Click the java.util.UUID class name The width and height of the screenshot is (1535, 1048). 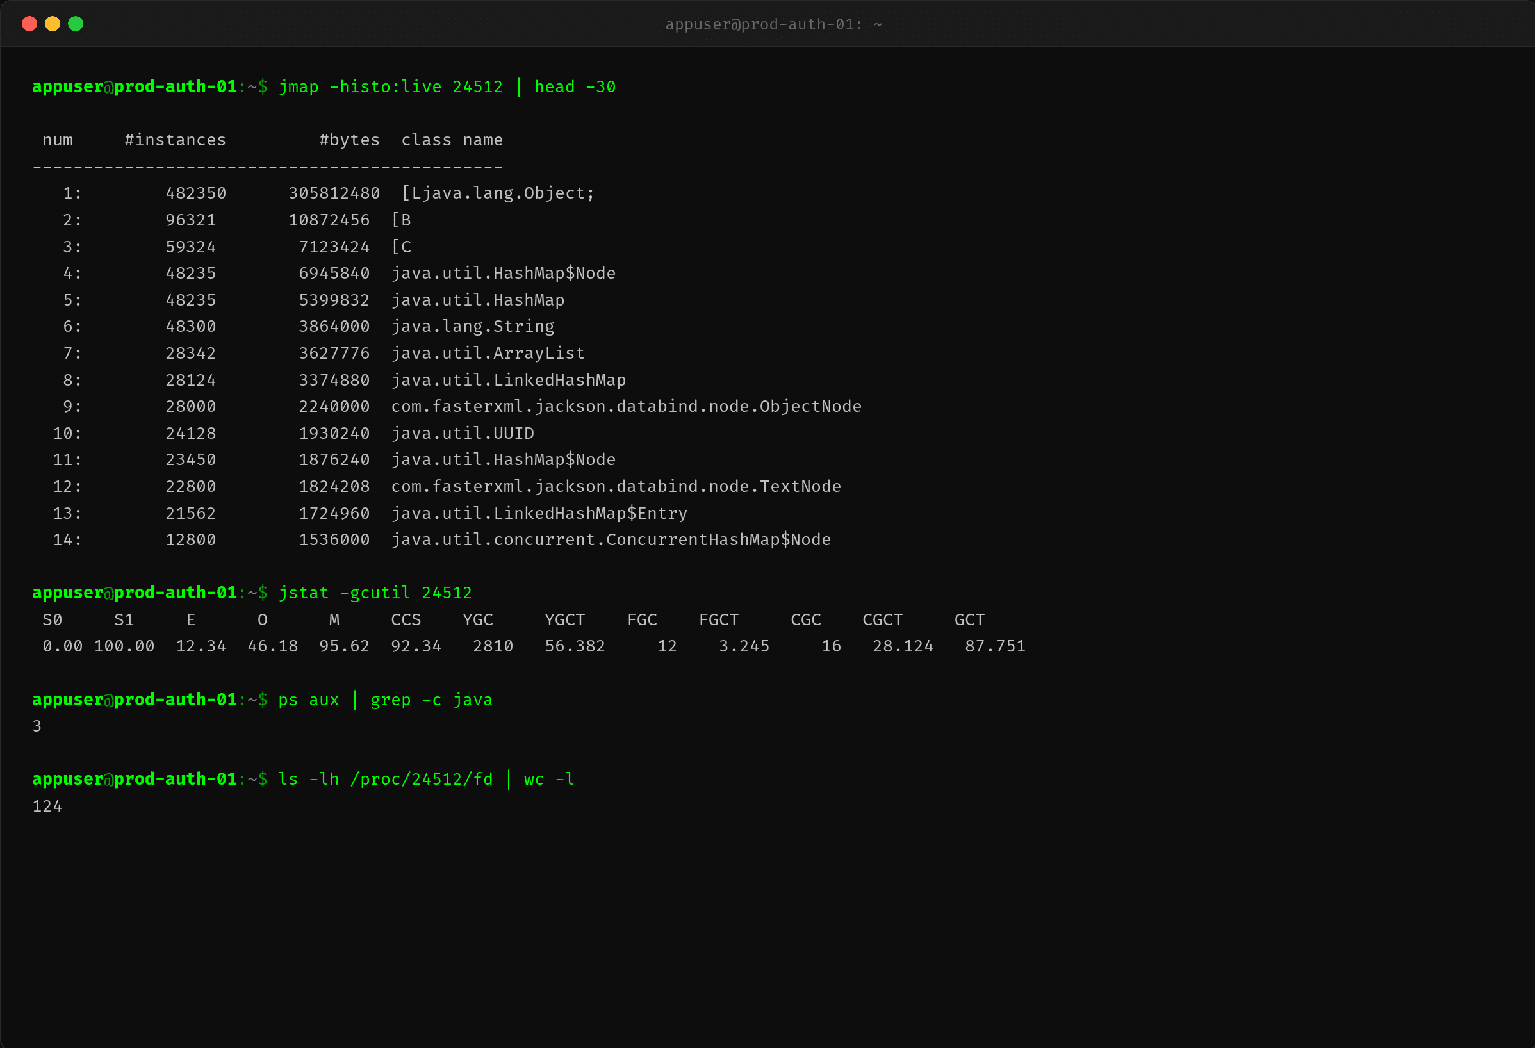(x=463, y=434)
